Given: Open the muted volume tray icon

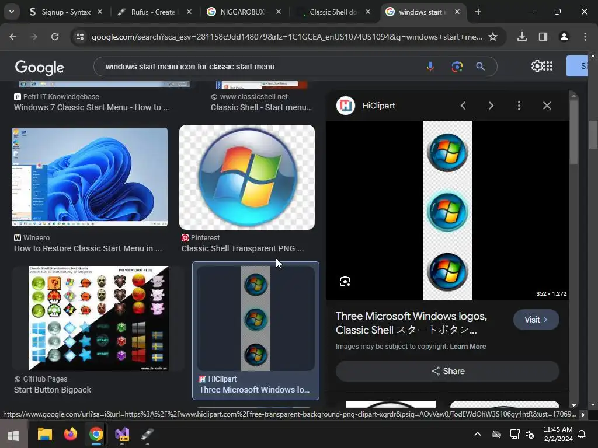Looking at the screenshot, I should tap(530, 434).
